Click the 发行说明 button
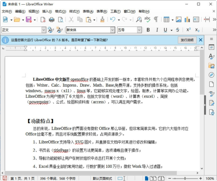This screenshot has width=217, height=181. (x=187, y=40)
